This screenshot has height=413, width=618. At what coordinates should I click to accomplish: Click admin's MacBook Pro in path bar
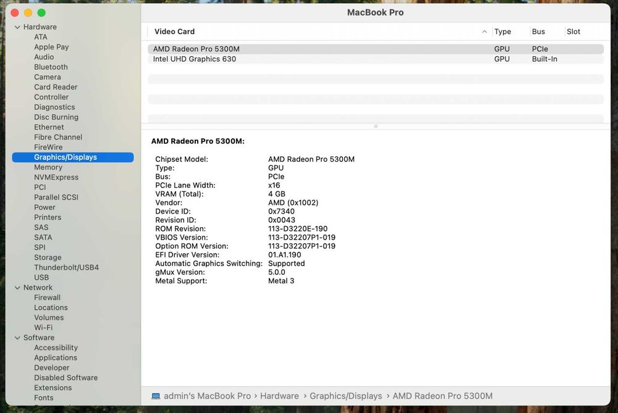pos(207,396)
